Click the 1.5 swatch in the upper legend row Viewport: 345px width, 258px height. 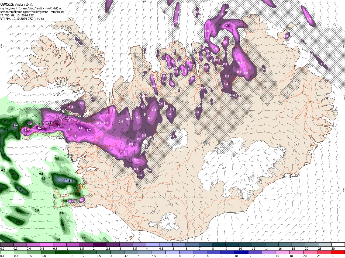86,245
